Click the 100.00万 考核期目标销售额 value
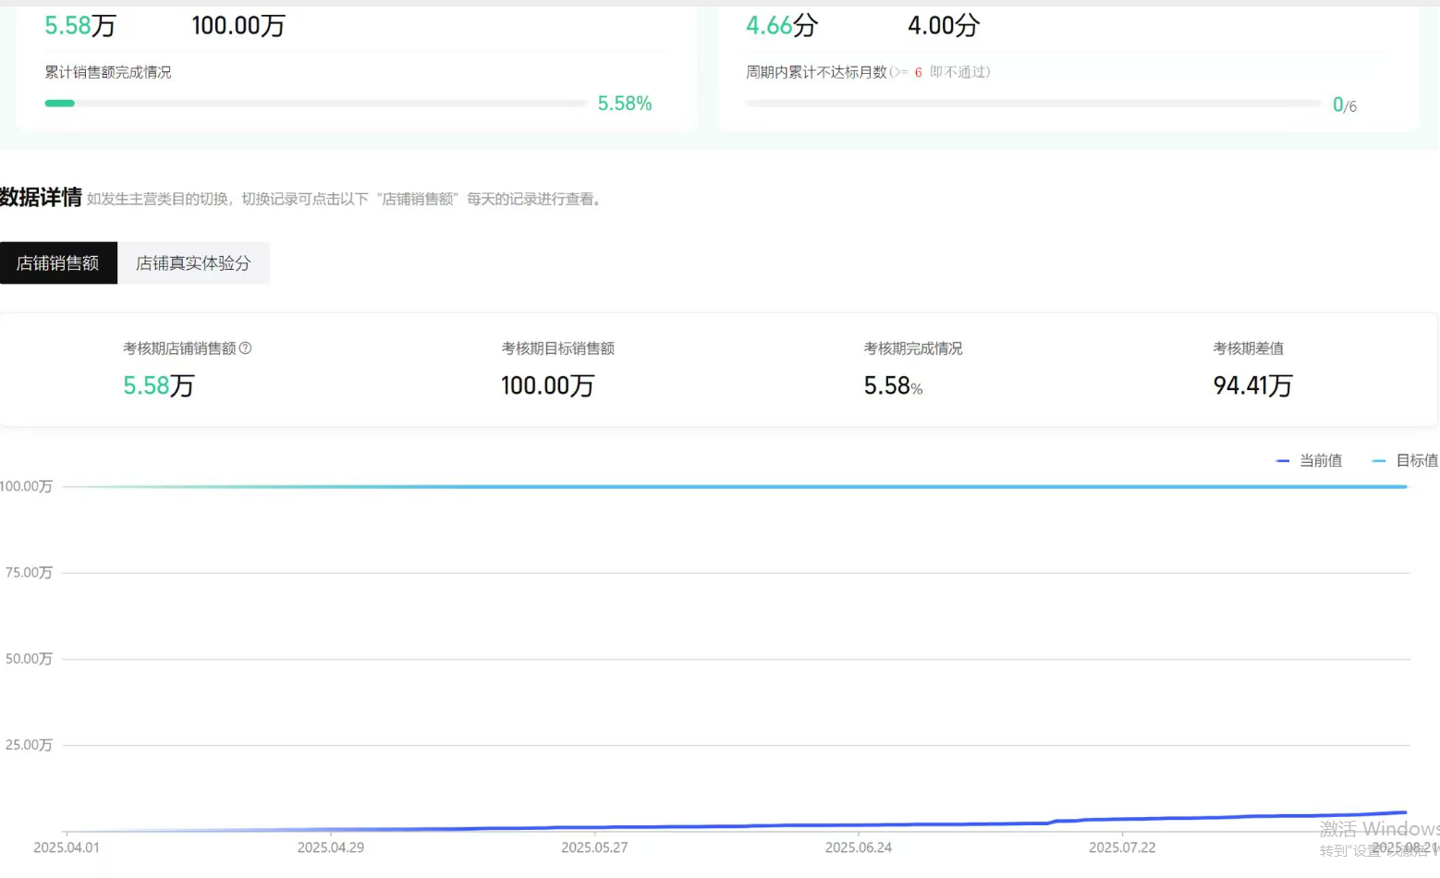 click(547, 385)
